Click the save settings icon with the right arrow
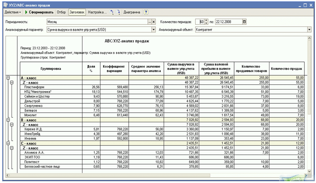The width and height of the screenshot is (316, 183). pyautogui.click(x=118, y=12)
